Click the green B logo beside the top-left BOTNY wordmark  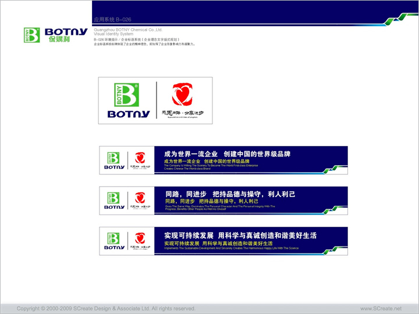coord(32,35)
